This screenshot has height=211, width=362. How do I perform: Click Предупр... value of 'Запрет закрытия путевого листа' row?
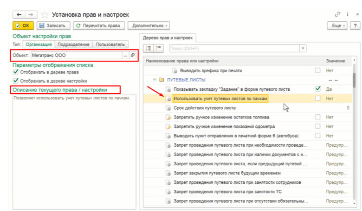[x=336, y=173]
